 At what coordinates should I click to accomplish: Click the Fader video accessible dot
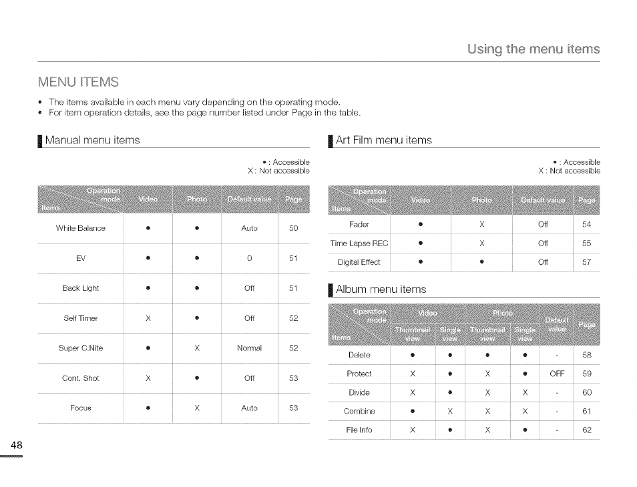[421, 224]
